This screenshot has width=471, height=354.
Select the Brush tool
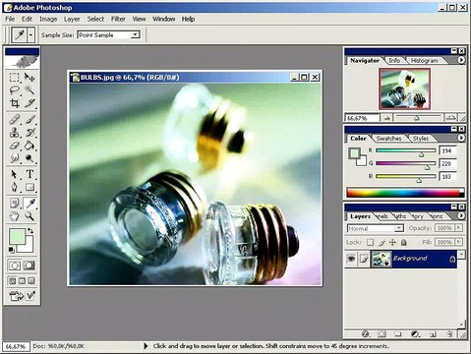pos(29,119)
